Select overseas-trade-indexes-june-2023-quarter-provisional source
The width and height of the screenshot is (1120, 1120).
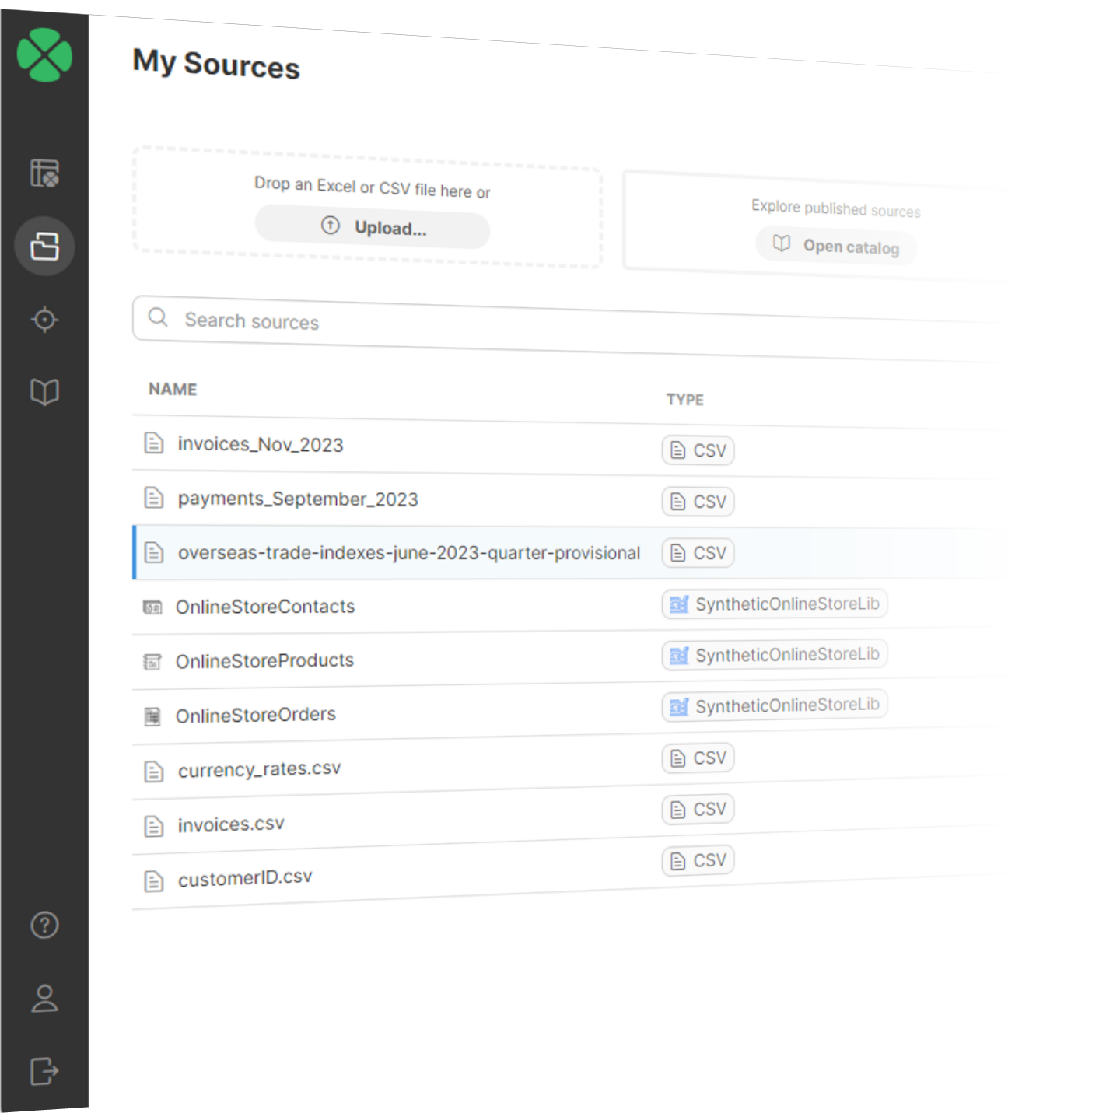tap(408, 553)
